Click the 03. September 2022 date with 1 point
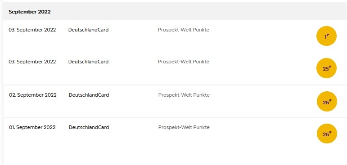The image size is (347, 165). click(x=32, y=30)
